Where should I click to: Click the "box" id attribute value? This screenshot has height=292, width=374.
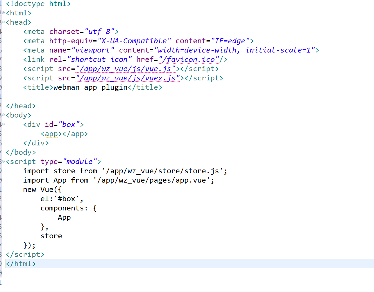click(x=69, y=125)
